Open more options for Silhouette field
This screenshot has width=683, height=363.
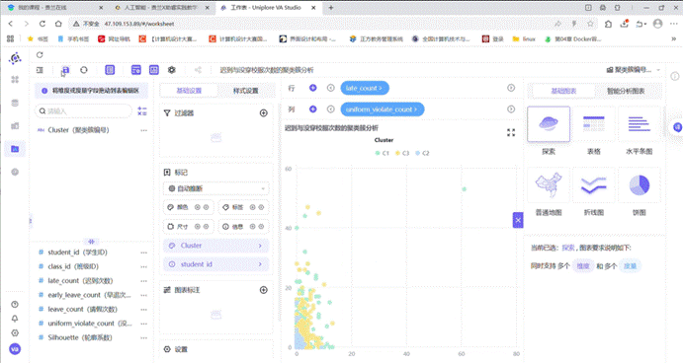tap(143, 337)
